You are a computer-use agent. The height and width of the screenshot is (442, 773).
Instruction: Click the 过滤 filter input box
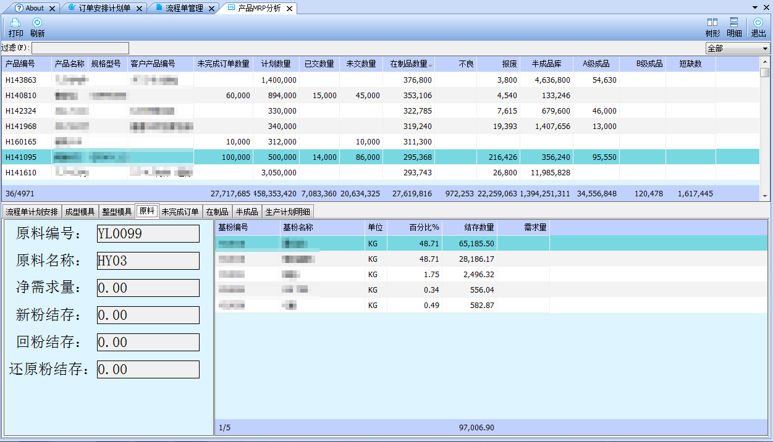tap(80, 48)
